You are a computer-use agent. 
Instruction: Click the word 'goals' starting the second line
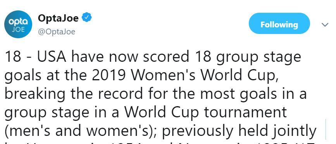click(x=23, y=76)
